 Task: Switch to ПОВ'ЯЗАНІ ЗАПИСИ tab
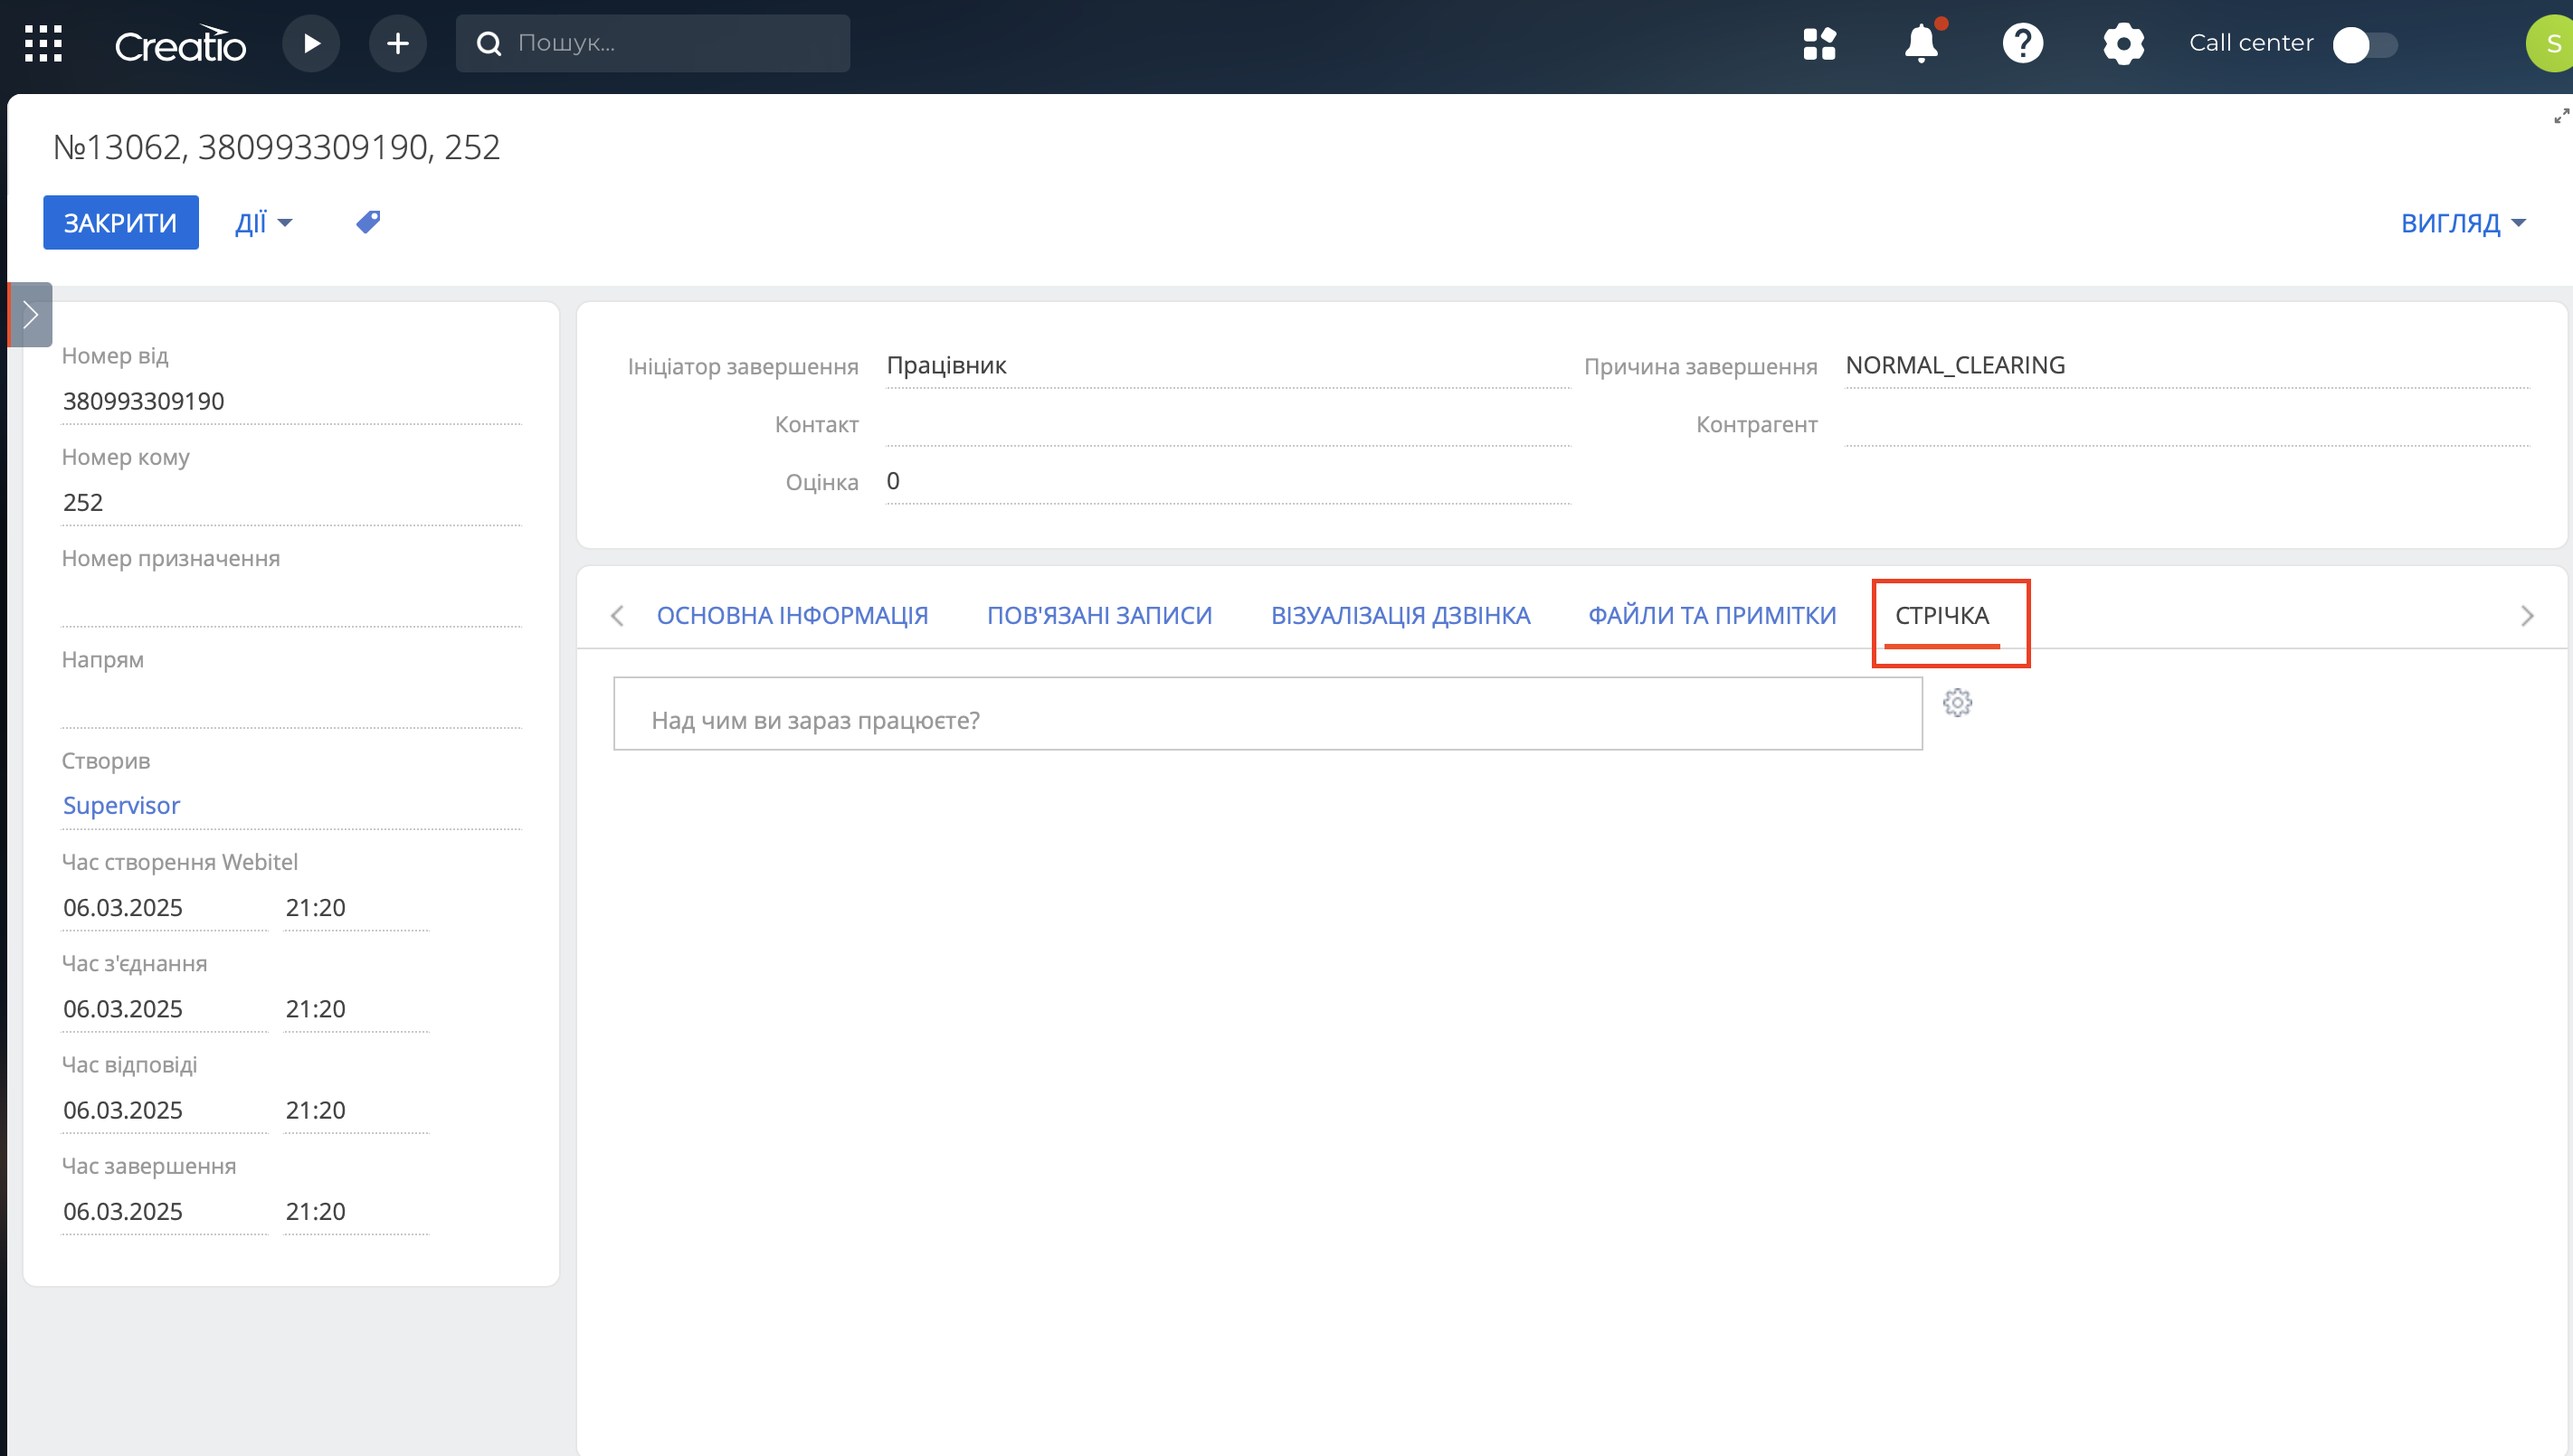click(1099, 615)
